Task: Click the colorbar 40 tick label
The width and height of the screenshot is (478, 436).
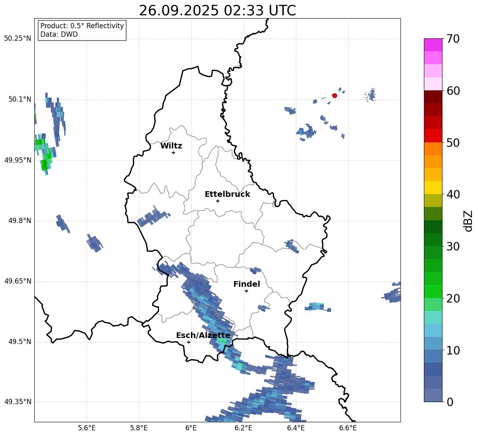Action: (x=453, y=194)
